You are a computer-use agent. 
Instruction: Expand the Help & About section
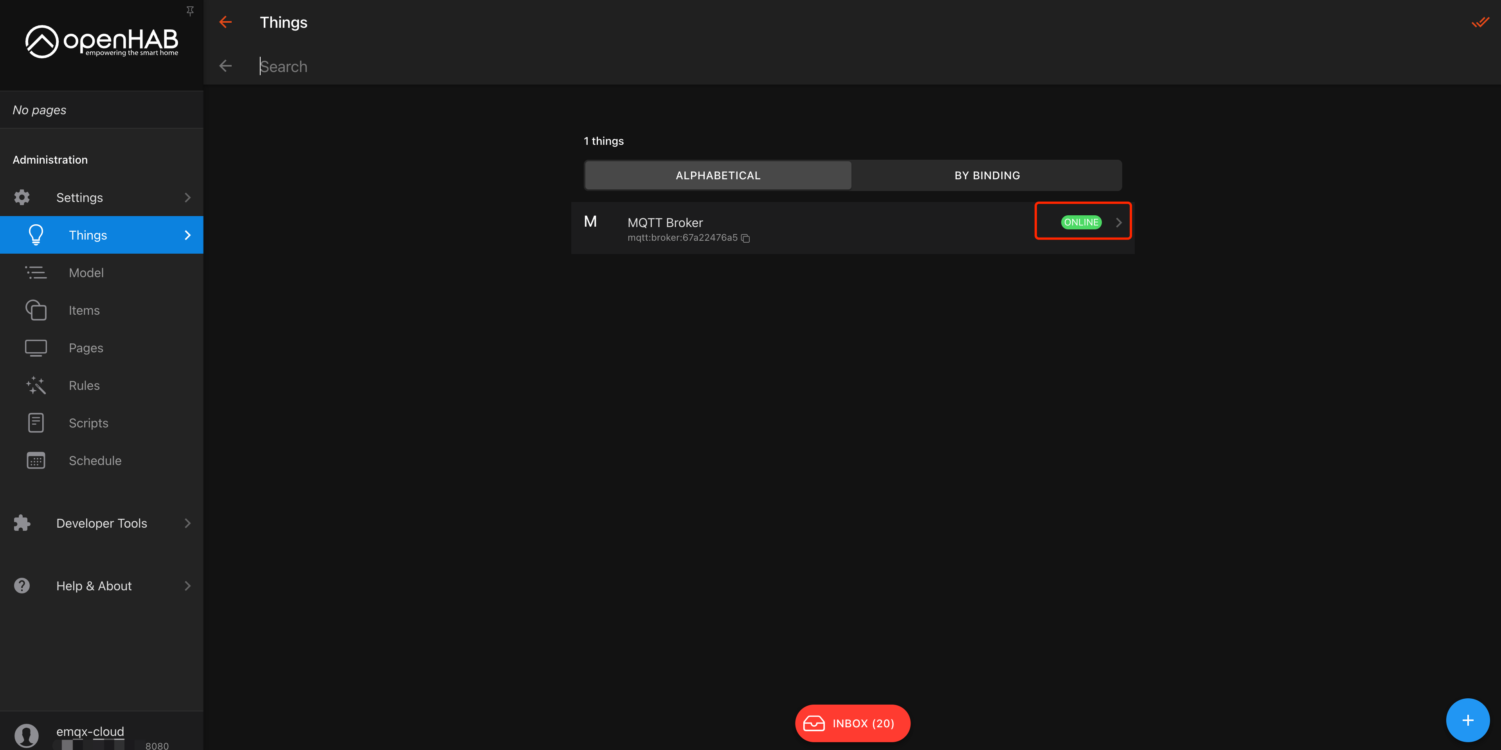pyautogui.click(x=94, y=586)
